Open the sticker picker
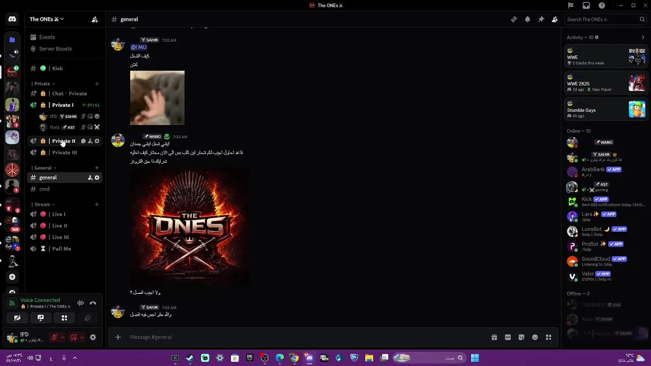 pos(521,337)
